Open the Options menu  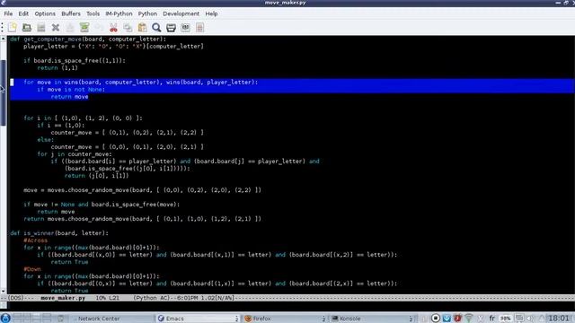45,13
